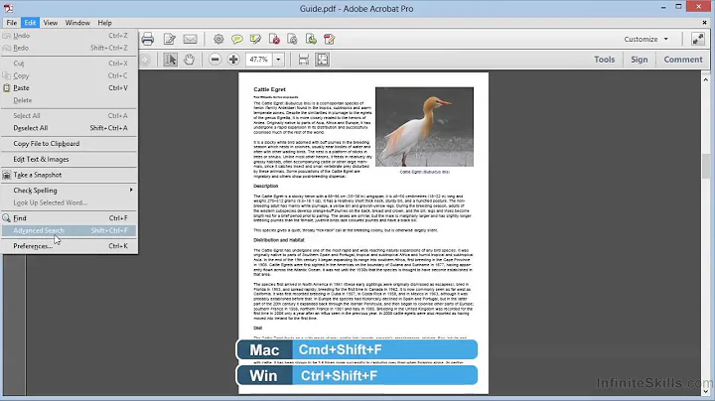Open the View menu
This screenshot has width=715, height=401.
coord(51,23)
